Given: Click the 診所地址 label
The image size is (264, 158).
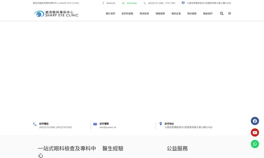Looking at the screenshot, I should (169, 124).
